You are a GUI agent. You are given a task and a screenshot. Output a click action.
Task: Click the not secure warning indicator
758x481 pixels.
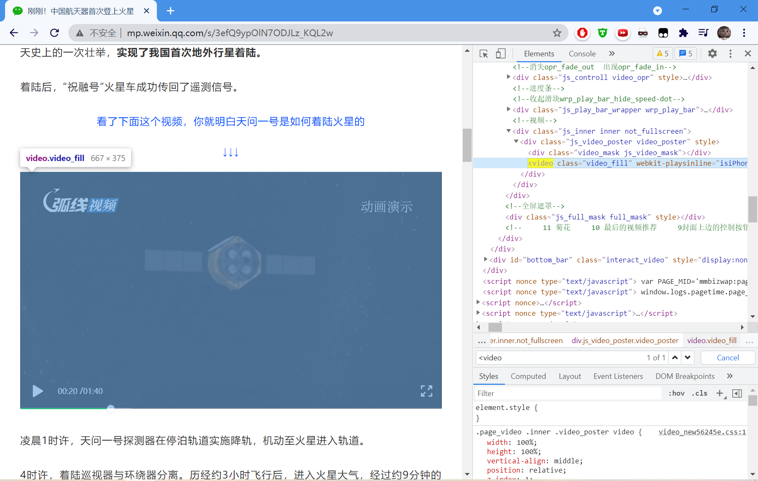pyautogui.click(x=96, y=33)
